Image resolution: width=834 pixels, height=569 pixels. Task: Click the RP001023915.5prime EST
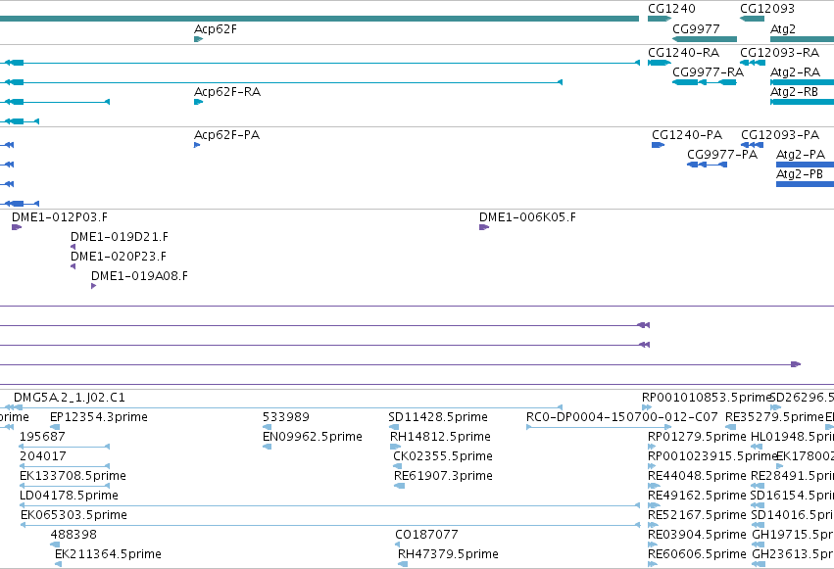(652, 466)
